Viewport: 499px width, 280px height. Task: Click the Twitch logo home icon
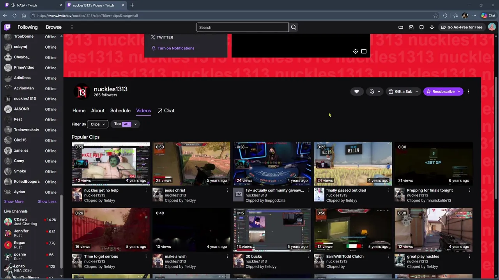tap(7, 27)
